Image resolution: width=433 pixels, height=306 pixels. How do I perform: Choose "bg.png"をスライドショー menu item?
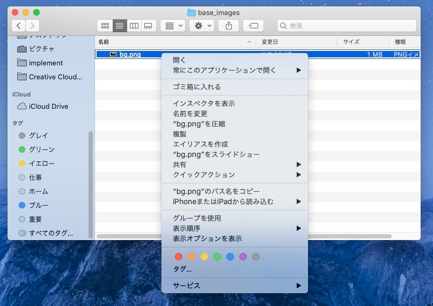coord(234,154)
